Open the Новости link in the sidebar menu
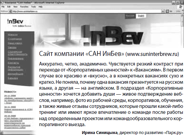Viewport: 184px width, 135px height. click(13, 35)
